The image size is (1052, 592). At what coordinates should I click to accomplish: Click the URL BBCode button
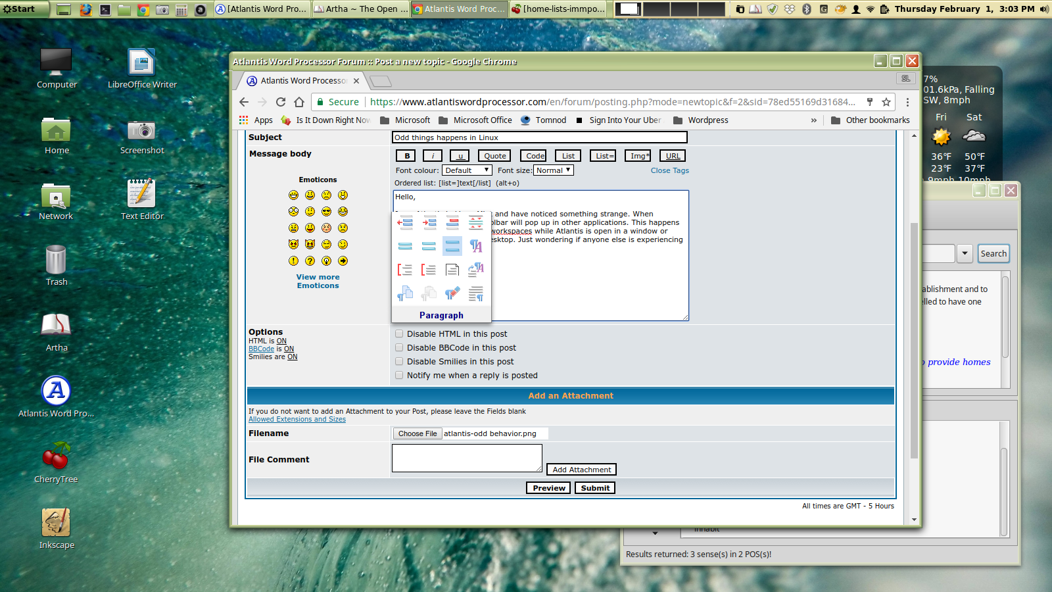pyautogui.click(x=673, y=156)
